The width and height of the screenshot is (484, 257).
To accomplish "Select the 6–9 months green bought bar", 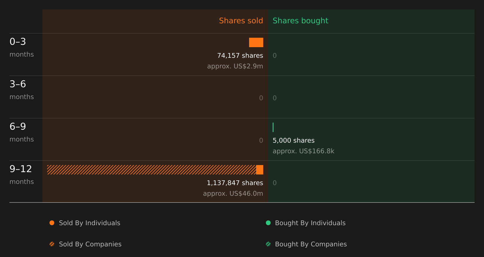I will click(x=273, y=127).
